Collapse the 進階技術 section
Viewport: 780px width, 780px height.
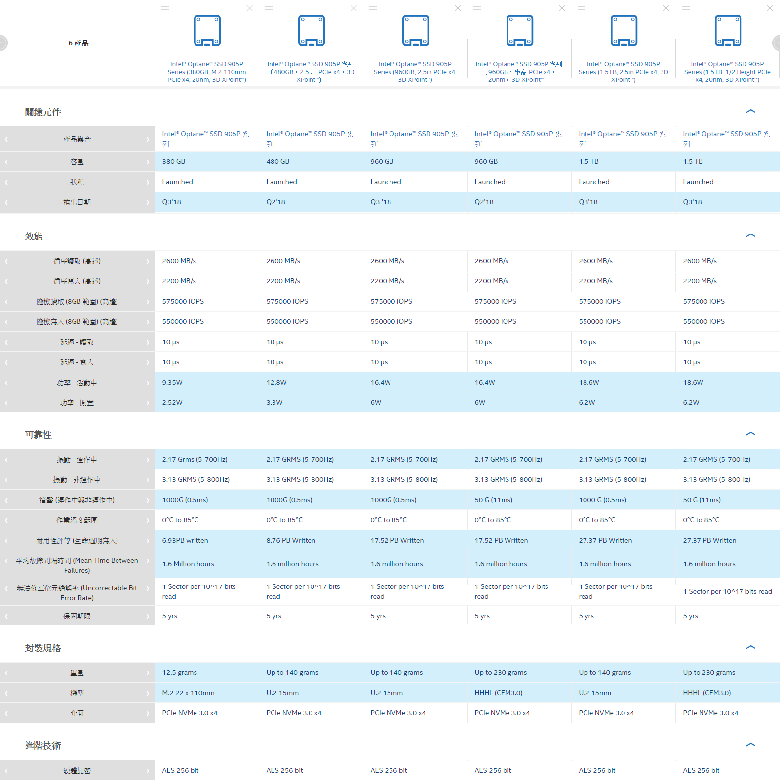(750, 745)
